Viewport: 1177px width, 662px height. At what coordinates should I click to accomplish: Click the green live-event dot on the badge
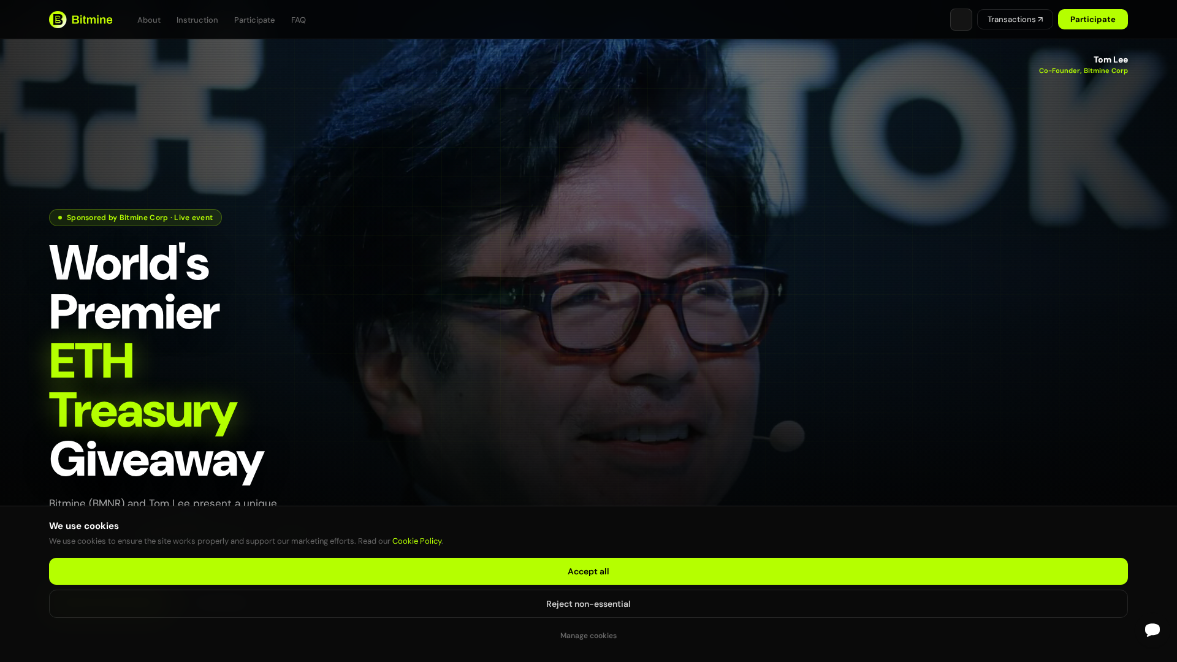point(59,218)
